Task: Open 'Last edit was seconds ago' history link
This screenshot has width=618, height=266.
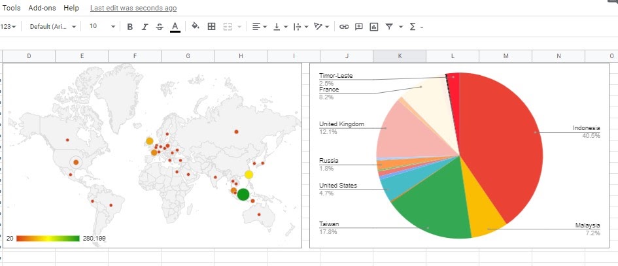Action: click(133, 8)
